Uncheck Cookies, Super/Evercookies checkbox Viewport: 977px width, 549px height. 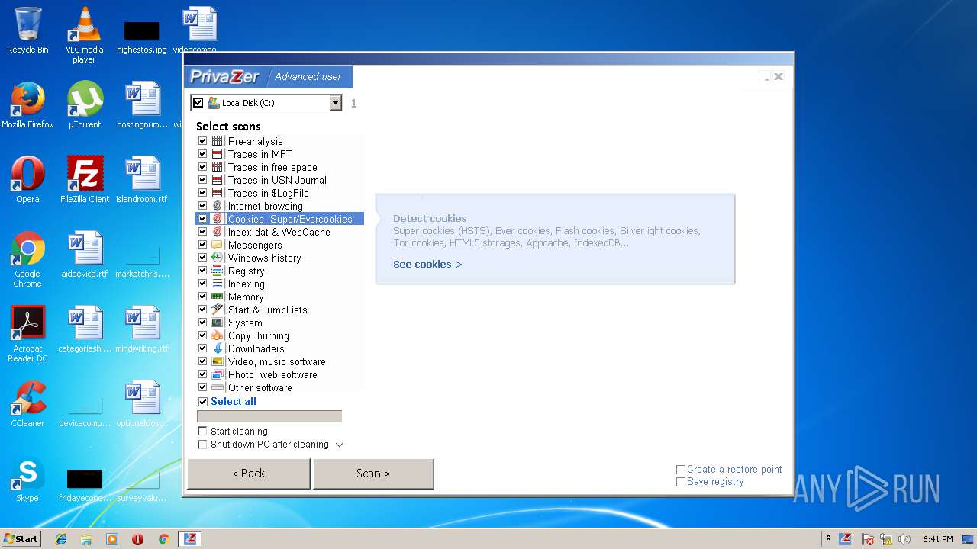tap(202, 219)
